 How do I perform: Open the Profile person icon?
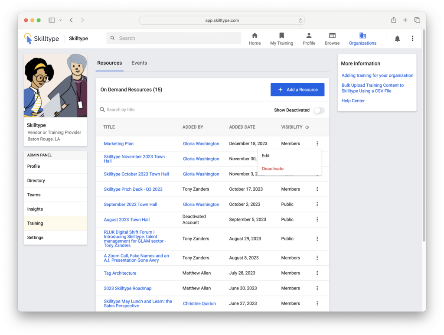click(x=309, y=36)
